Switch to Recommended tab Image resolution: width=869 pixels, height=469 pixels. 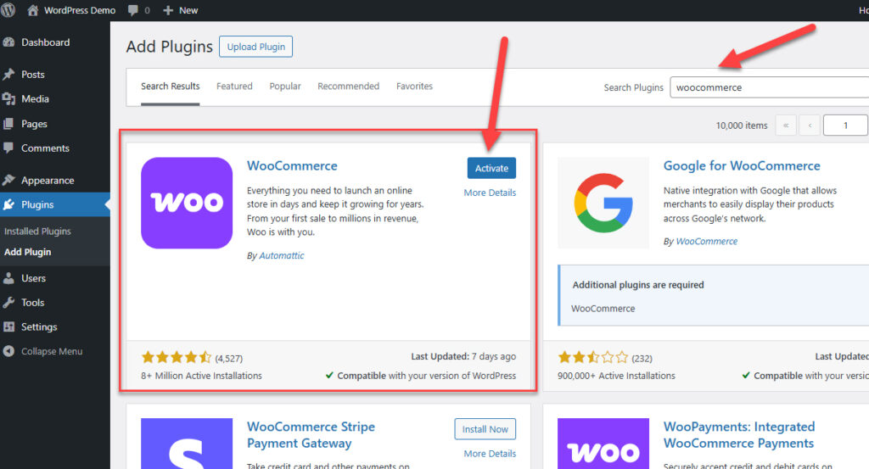[x=349, y=87]
